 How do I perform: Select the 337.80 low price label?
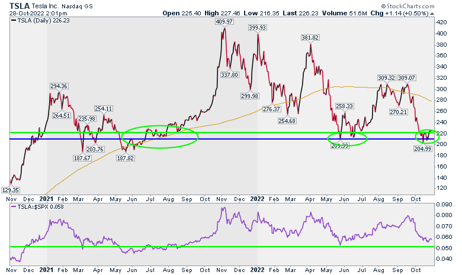coord(229,75)
